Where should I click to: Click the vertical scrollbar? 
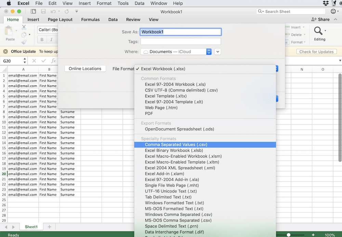(x=340, y=118)
